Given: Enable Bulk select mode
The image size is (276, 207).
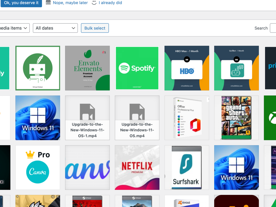Looking at the screenshot, I should click(x=95, y=28).
